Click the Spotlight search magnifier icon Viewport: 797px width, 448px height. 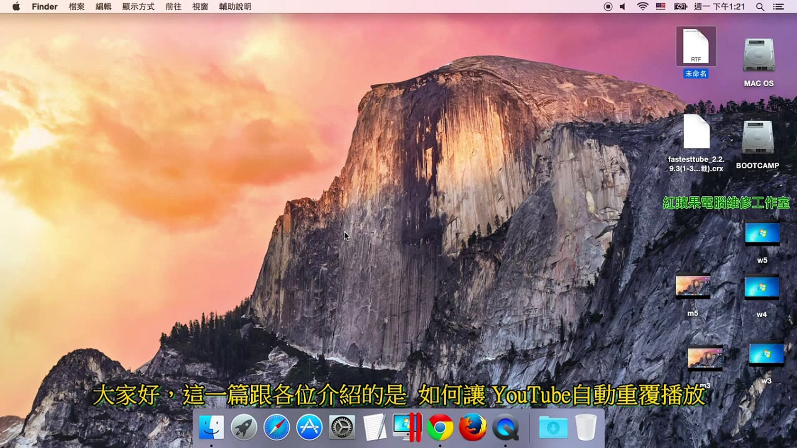[x=760, y=7]
